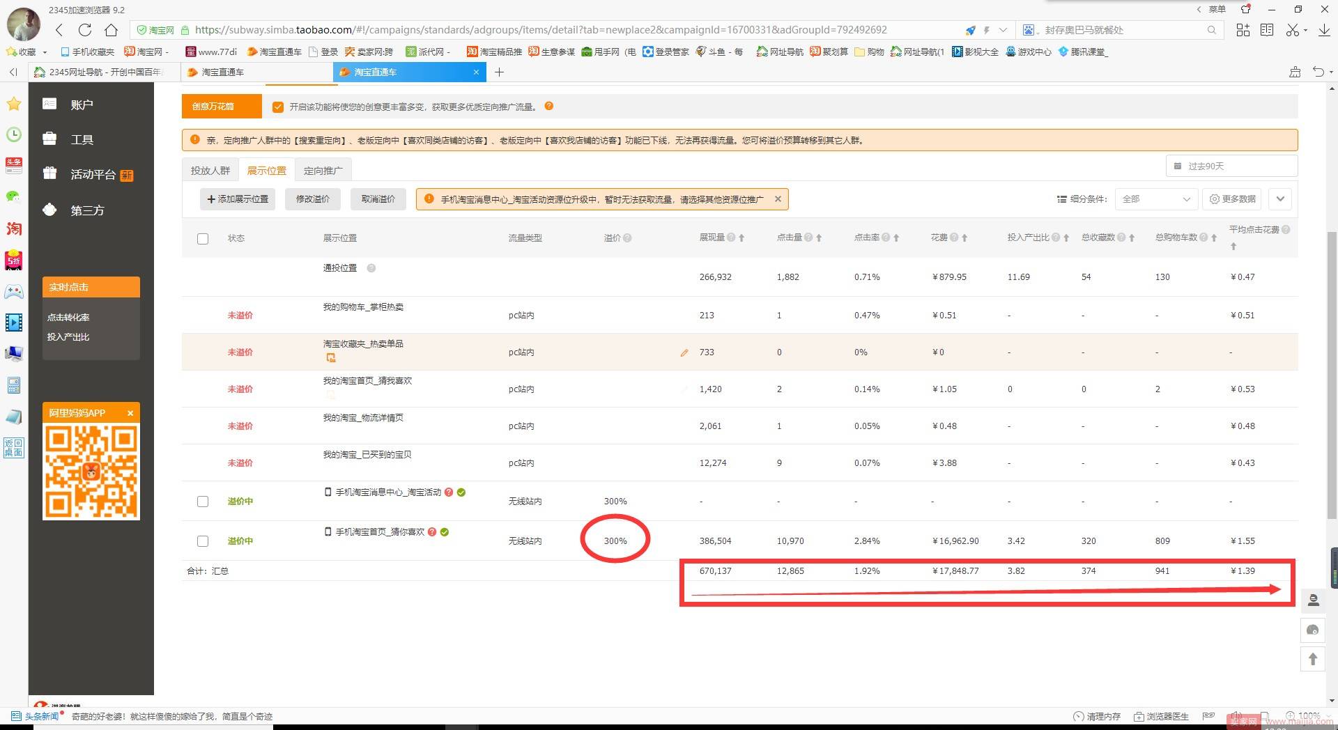
Task: Check the select-all checkbox in table header
Action: [203, 239]
